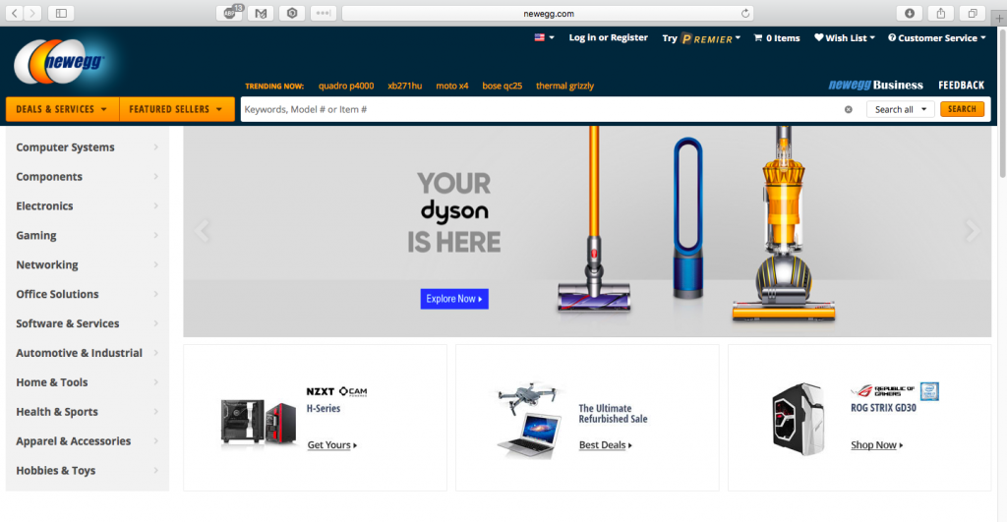Open Hobbies & Toys category
Image resolution: width=1007 pixels, height=522 pixels.
tap(88, 471)
